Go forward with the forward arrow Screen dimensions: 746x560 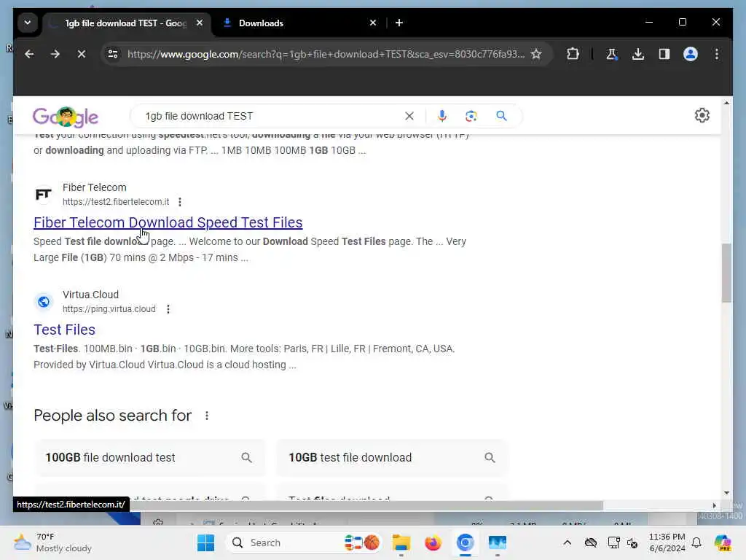point(55,54)
